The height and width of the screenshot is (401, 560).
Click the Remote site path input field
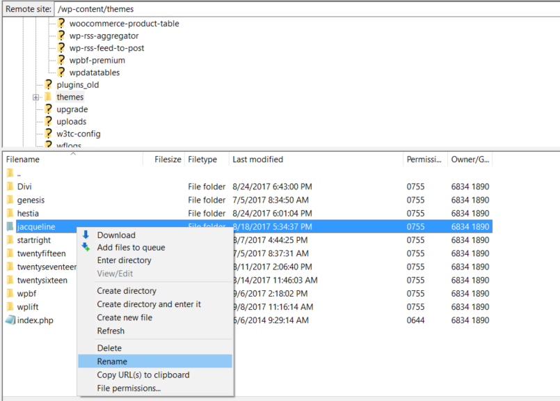click(x=307, y=9)
